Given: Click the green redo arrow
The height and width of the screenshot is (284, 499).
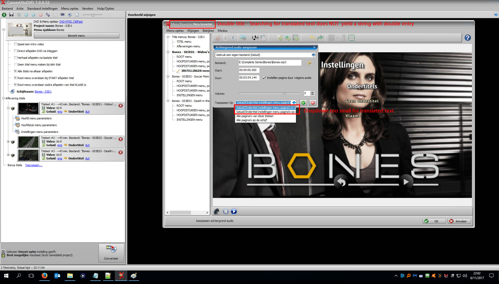Looking at the screenshot, I should (x=320, y=38).
